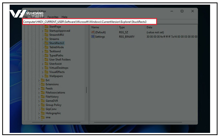Click the Feeds folder icon
Viewport: 220px width, 137px height.
point(43,89)
